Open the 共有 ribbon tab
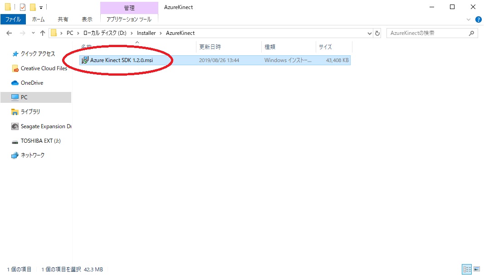The image size is (484, 275). tap(63, 19)
